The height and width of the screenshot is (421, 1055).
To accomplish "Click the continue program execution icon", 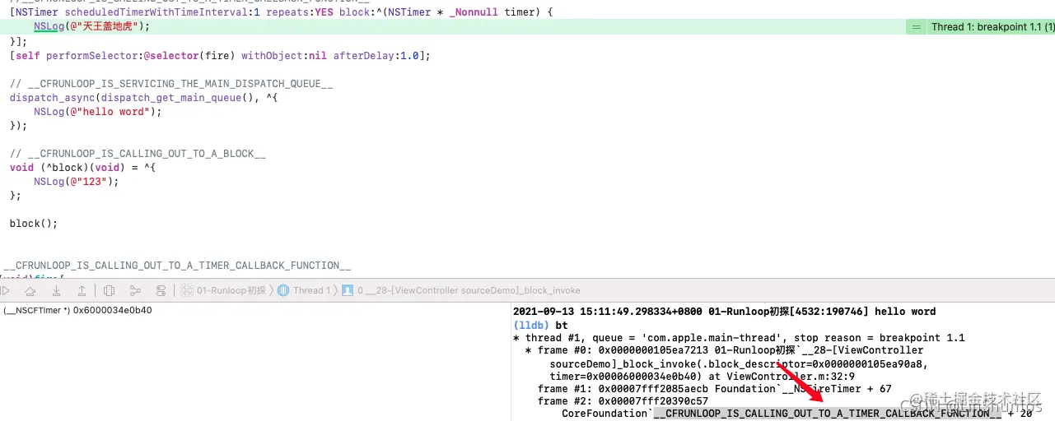I will tap(7, 290).
